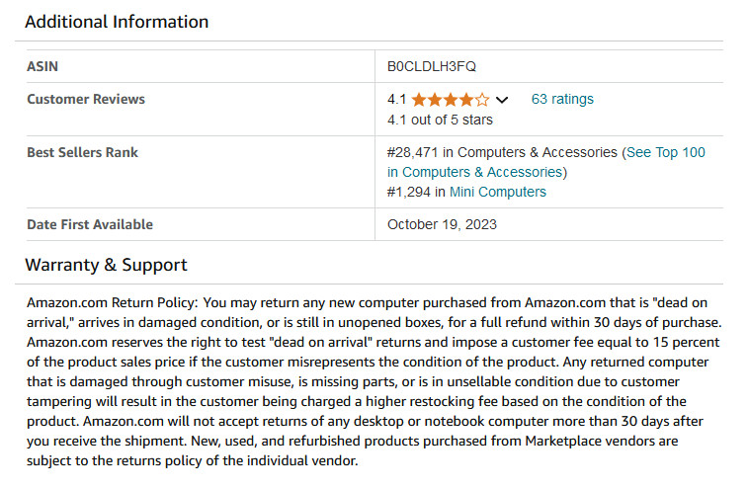Click the ASIN row label

click(x=42, y=66)
